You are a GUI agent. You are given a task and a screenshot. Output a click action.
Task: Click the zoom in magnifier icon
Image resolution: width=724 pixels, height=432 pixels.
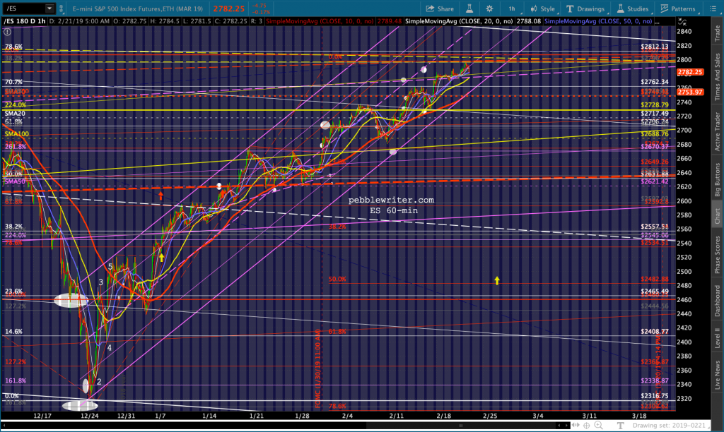coord(598,425)
